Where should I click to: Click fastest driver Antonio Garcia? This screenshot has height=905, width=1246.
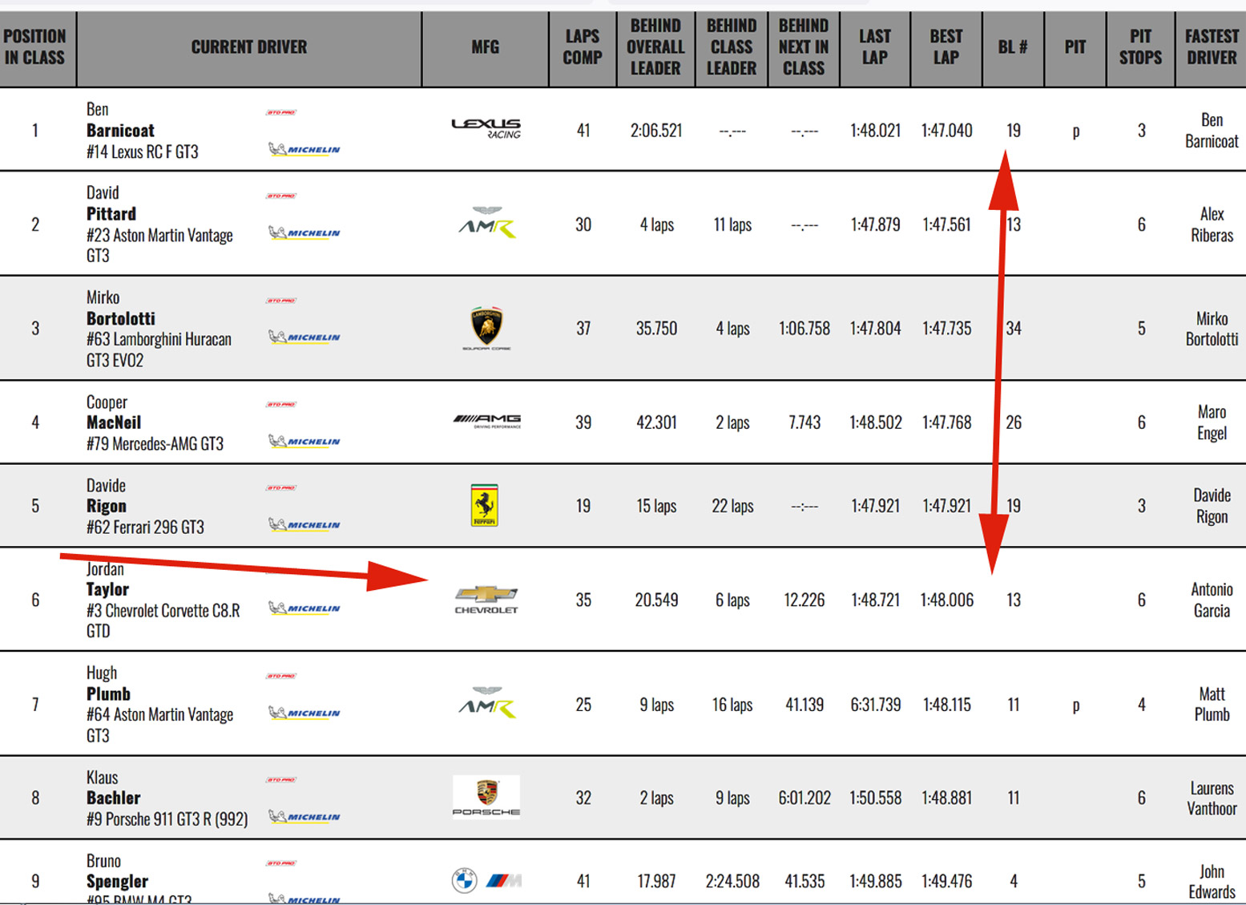[1211, 600]
